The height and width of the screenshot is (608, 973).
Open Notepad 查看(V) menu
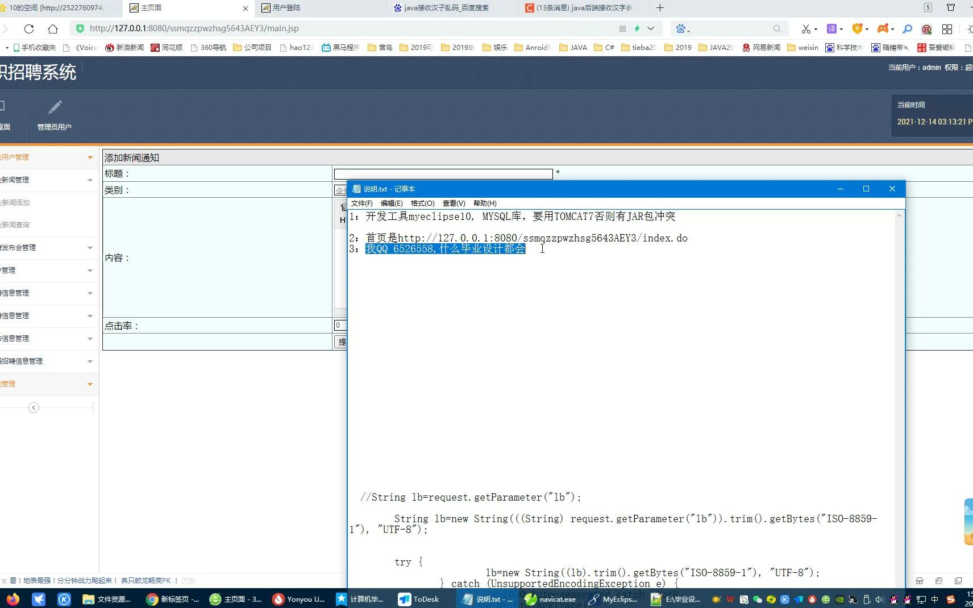454,203
